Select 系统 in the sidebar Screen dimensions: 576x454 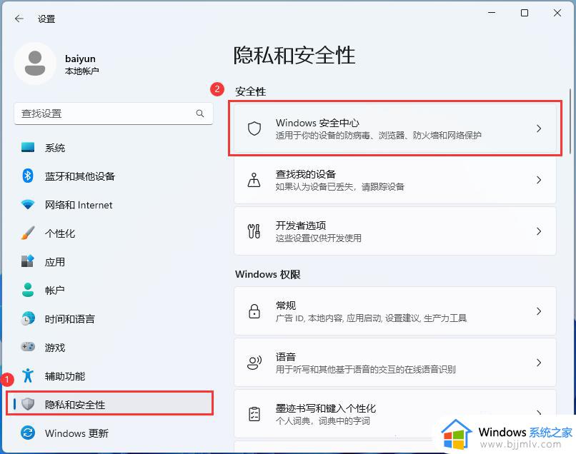[x=55, y=148]
